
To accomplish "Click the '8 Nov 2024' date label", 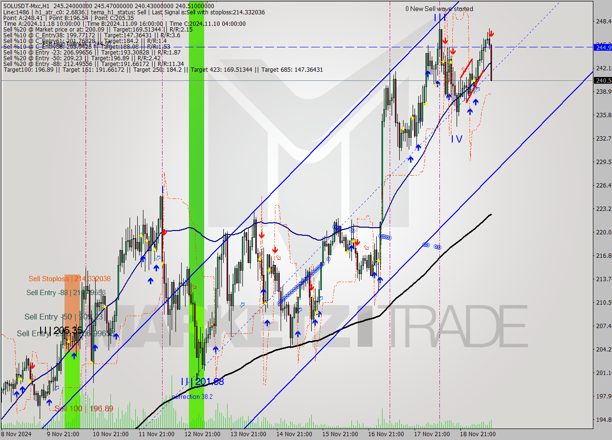I will point(16,434).
